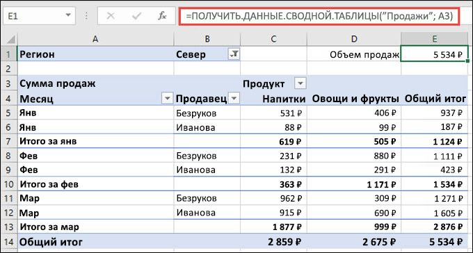
Task: Select the 2 675 ₽ grand total cell
Action: point(354,242)
